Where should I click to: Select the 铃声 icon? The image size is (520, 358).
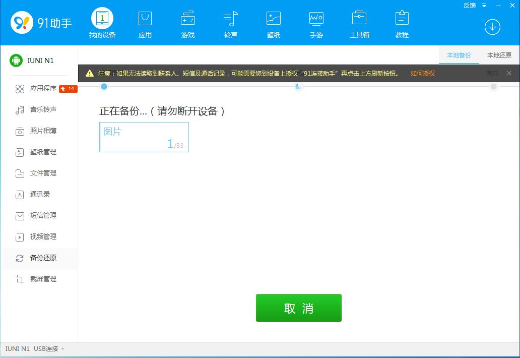pos(230,22)
